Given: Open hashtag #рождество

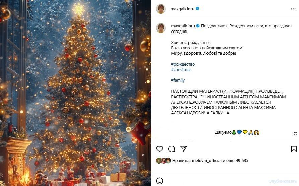Looking at the screenshot, I should (x=183, y=64).
